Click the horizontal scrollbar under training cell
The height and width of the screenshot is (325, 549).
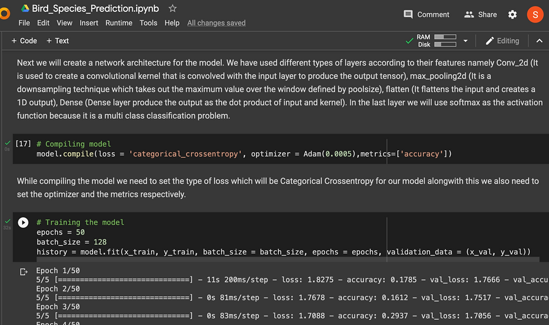tap(287, 259)
